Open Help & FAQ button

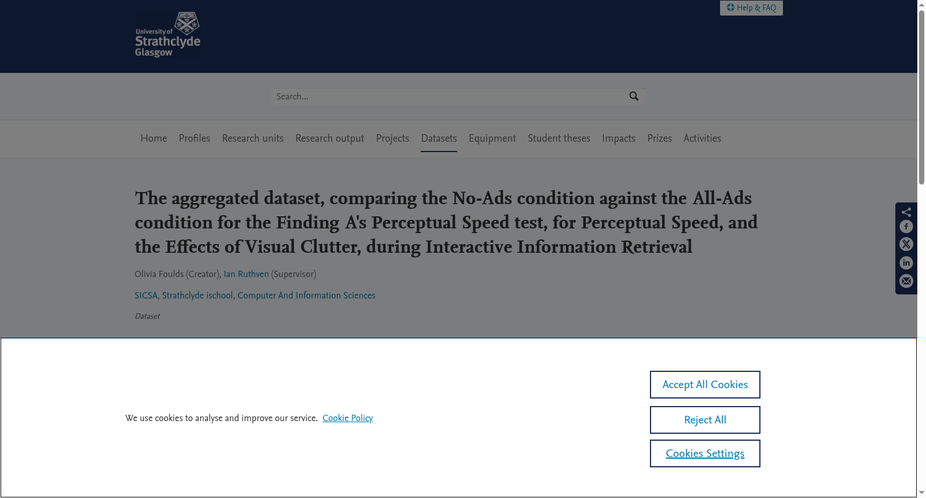coord(751,8)
